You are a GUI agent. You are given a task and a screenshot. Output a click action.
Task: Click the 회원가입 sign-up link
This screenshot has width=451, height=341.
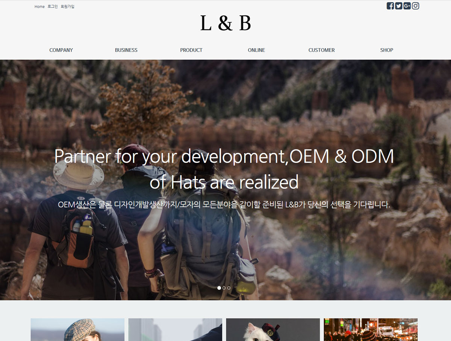(68, 7)
